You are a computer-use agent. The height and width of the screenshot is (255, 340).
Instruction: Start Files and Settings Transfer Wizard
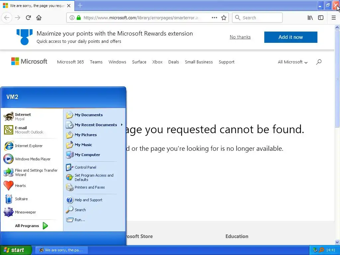32,172
